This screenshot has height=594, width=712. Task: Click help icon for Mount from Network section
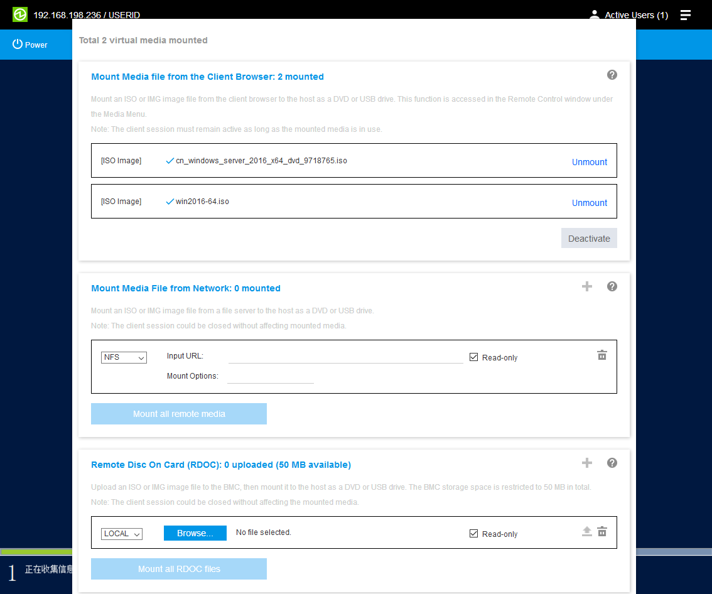(x=612, y=286)
